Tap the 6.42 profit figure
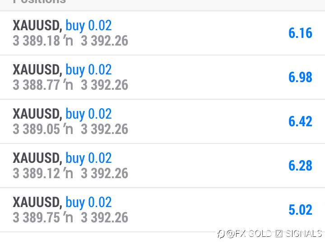 pyautogui.click(x=300, y=121)
